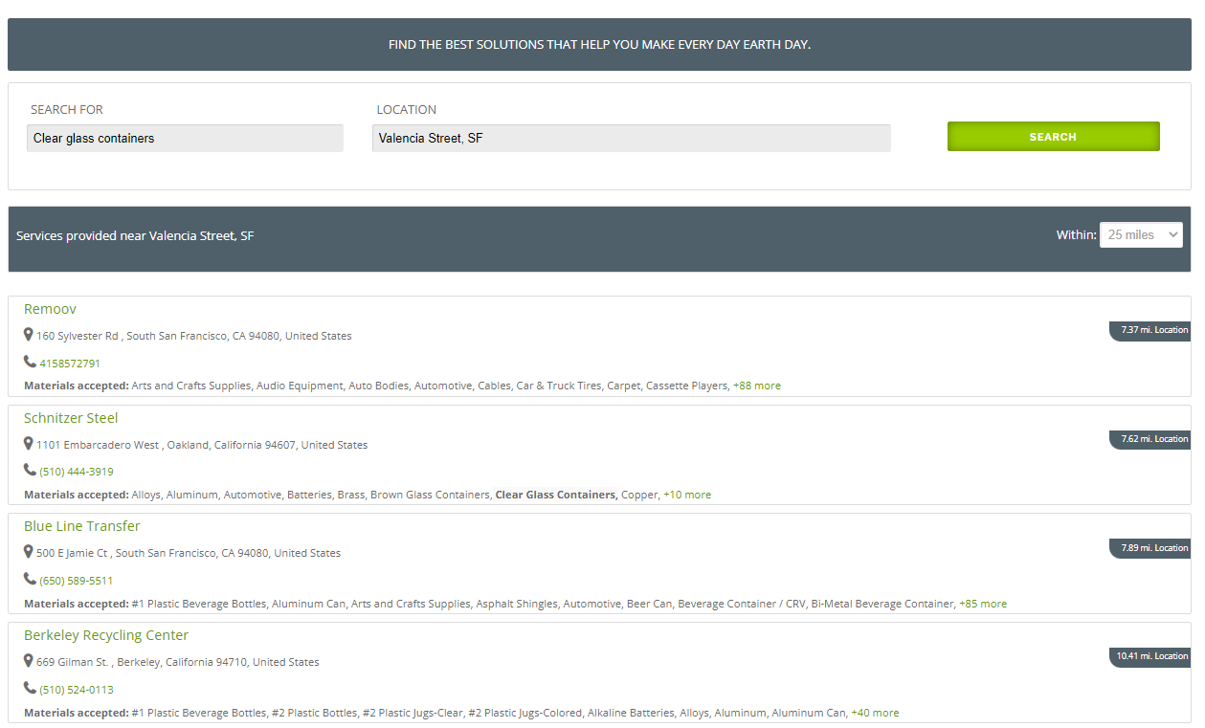Click the map pin icon for Blue Line Transfer
Viewport: 1205px width, 728px height.
click(29, 552)
